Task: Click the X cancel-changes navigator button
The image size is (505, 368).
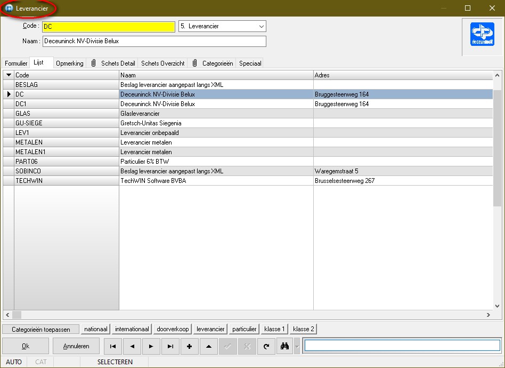Action: pyautogui.click(x=247, y=346)
